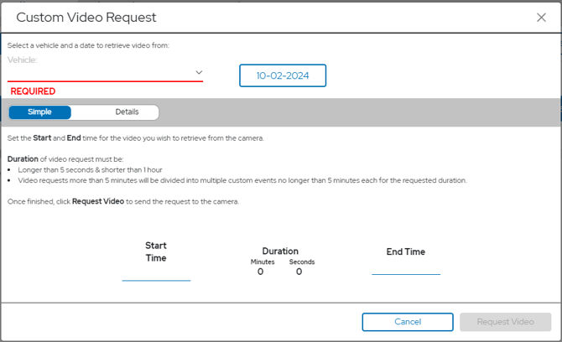Click the gray Vehicle placeholder label
Viewport: 562px width, 342px height.
[x=23, y=60]
